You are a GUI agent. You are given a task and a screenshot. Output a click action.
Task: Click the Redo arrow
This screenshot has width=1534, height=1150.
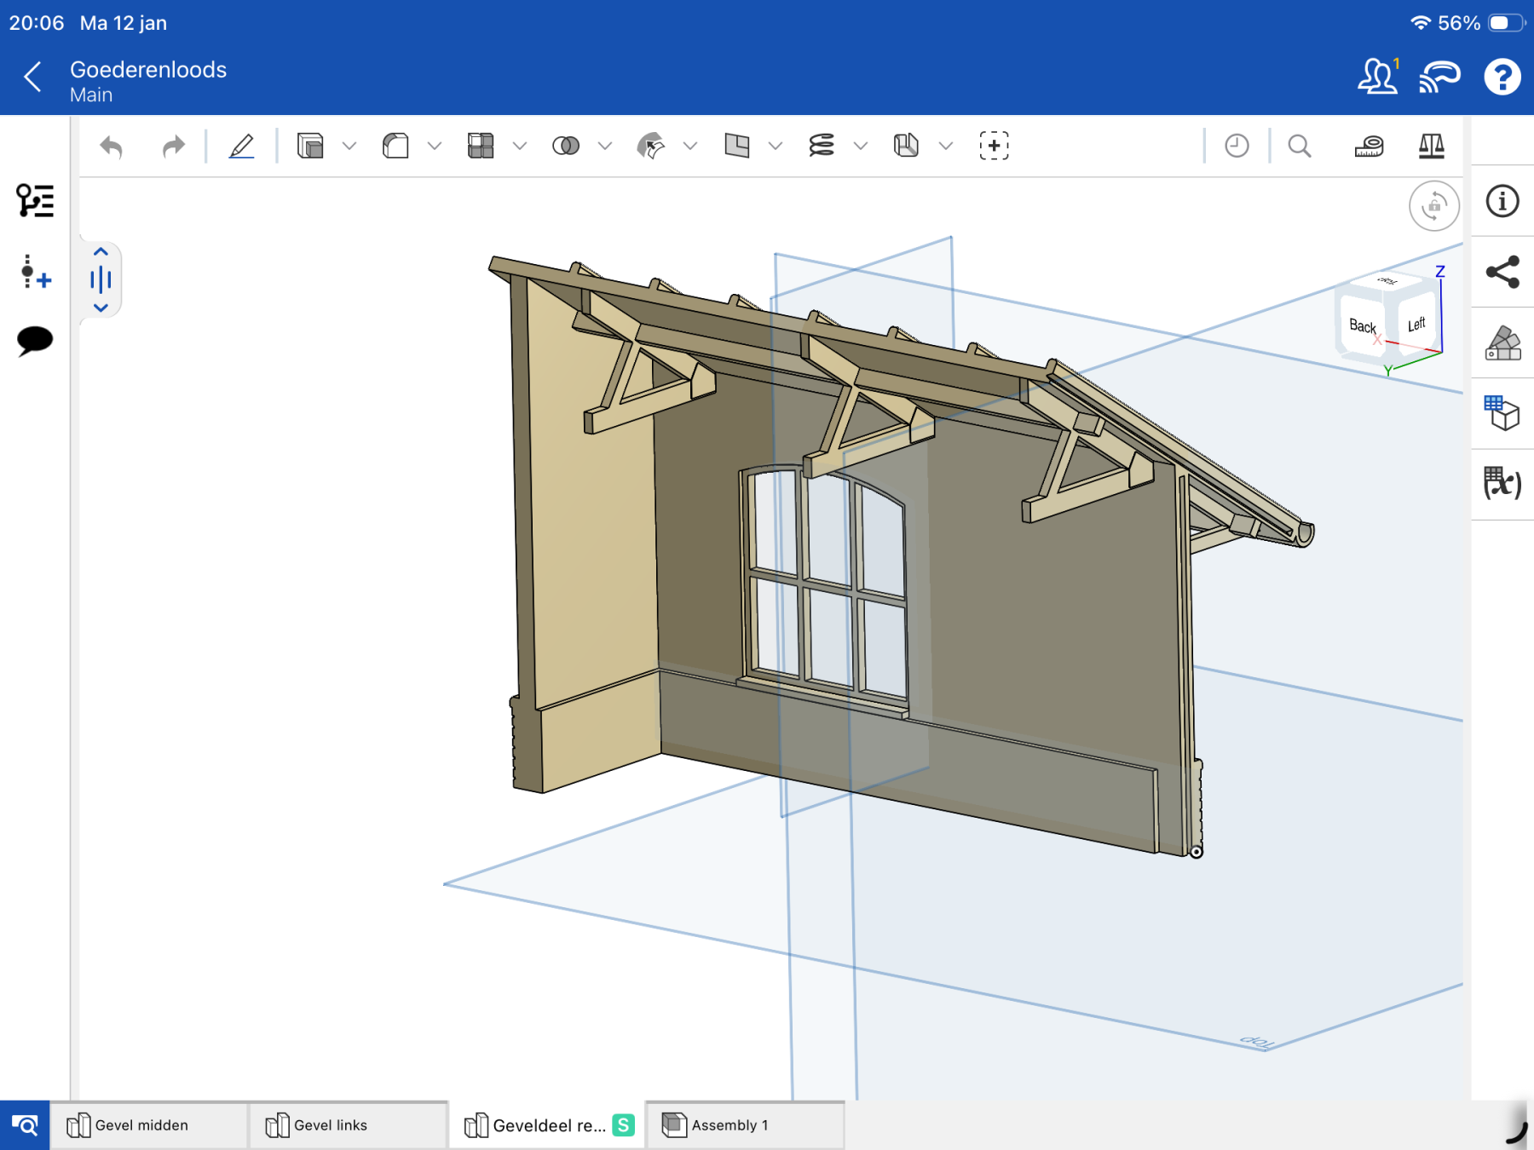click(173, 147)
